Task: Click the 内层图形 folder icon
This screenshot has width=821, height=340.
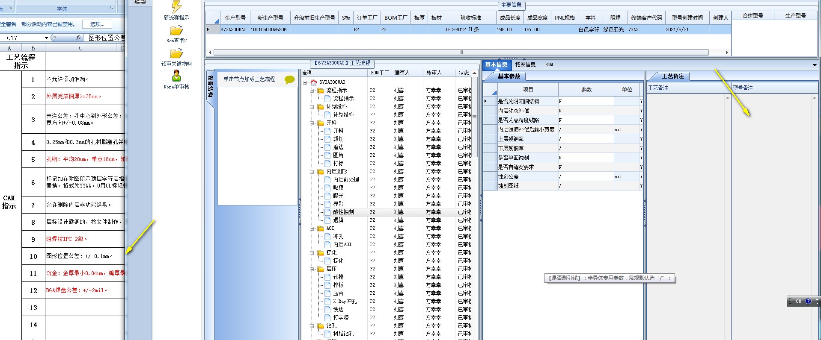Action: pos(321,171)
